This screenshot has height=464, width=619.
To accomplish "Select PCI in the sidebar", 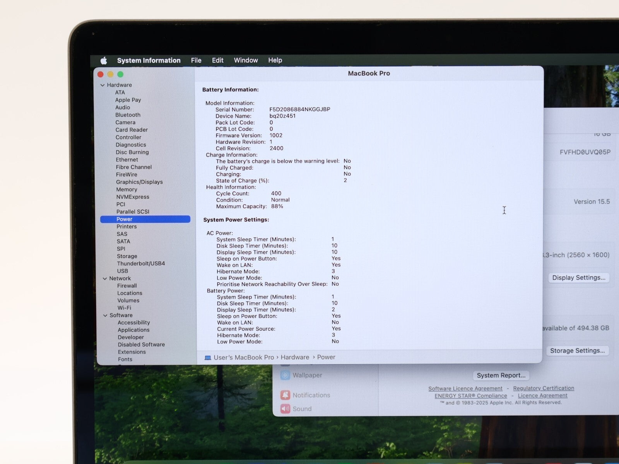I will [121, 204].
